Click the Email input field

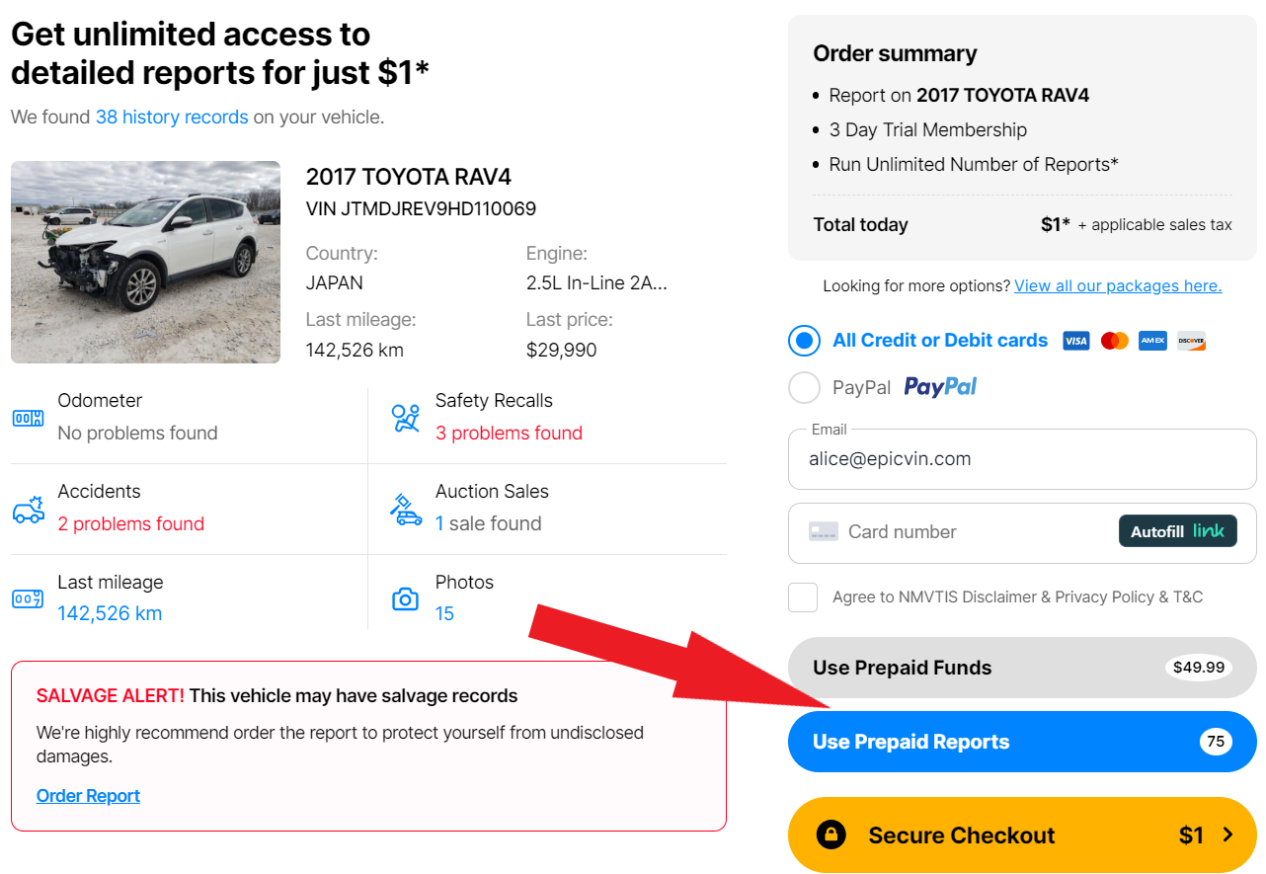1021,459
